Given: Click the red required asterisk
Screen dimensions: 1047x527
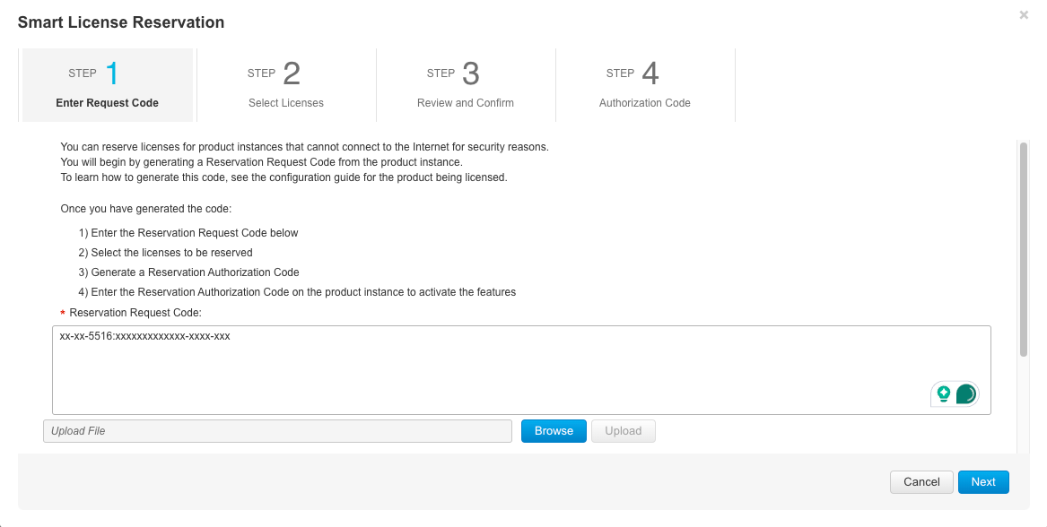Looking at the screenshot, I should click(x=63, y=314).
